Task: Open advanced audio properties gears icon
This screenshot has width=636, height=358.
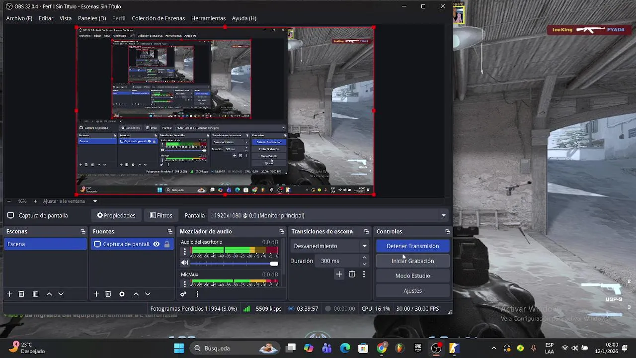Action: [183, 294]
